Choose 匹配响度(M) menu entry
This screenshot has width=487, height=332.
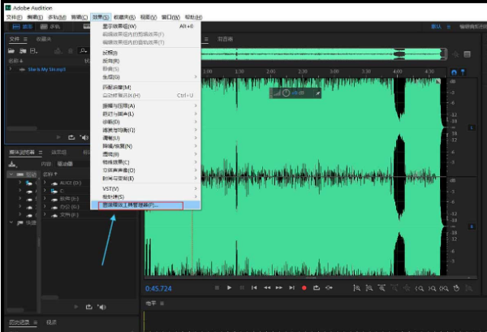pyautogui.click(x=145, y=88)
